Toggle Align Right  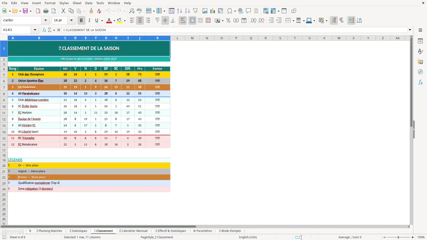148,21
